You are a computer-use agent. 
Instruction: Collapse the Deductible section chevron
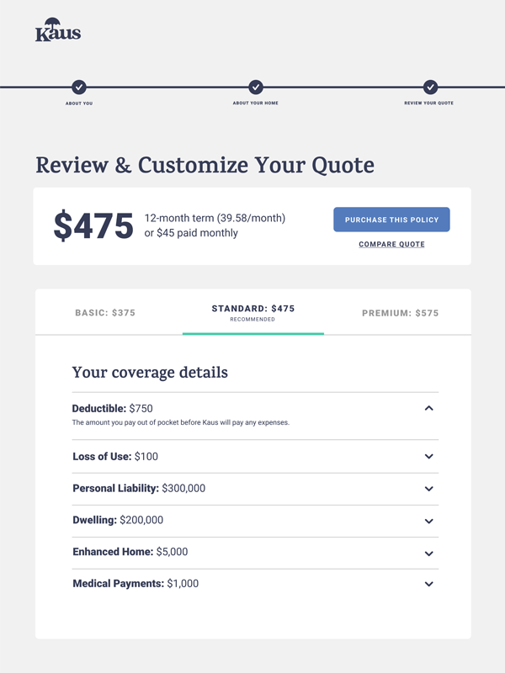pos(428,408)
